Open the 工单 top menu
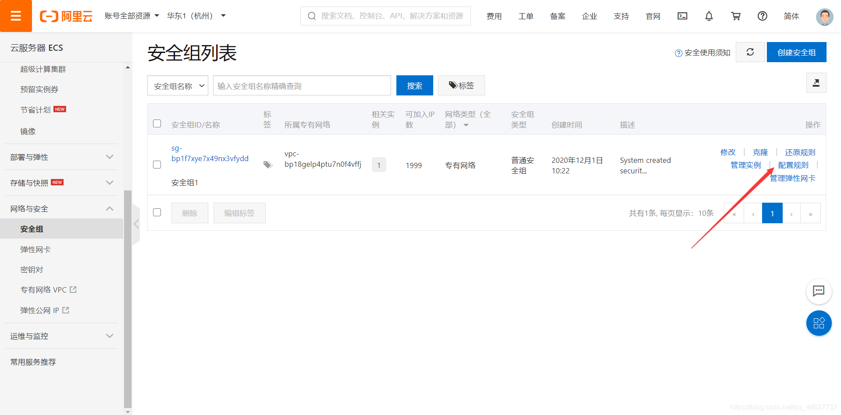The height and width of the screenshot is (415, 841). coord(526,16)
